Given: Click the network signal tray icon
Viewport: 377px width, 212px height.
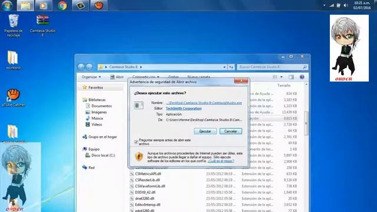Looking at the screenshot, I should (332, 5).
